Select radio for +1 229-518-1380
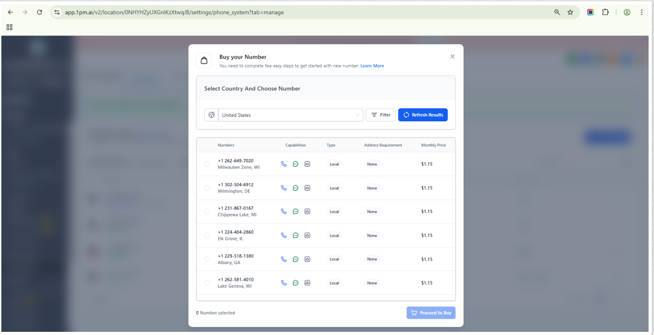 (x=207, y=259)
